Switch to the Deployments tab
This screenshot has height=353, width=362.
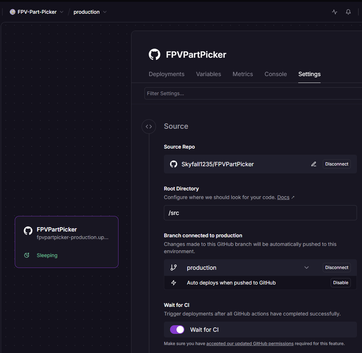pos(166,74)
